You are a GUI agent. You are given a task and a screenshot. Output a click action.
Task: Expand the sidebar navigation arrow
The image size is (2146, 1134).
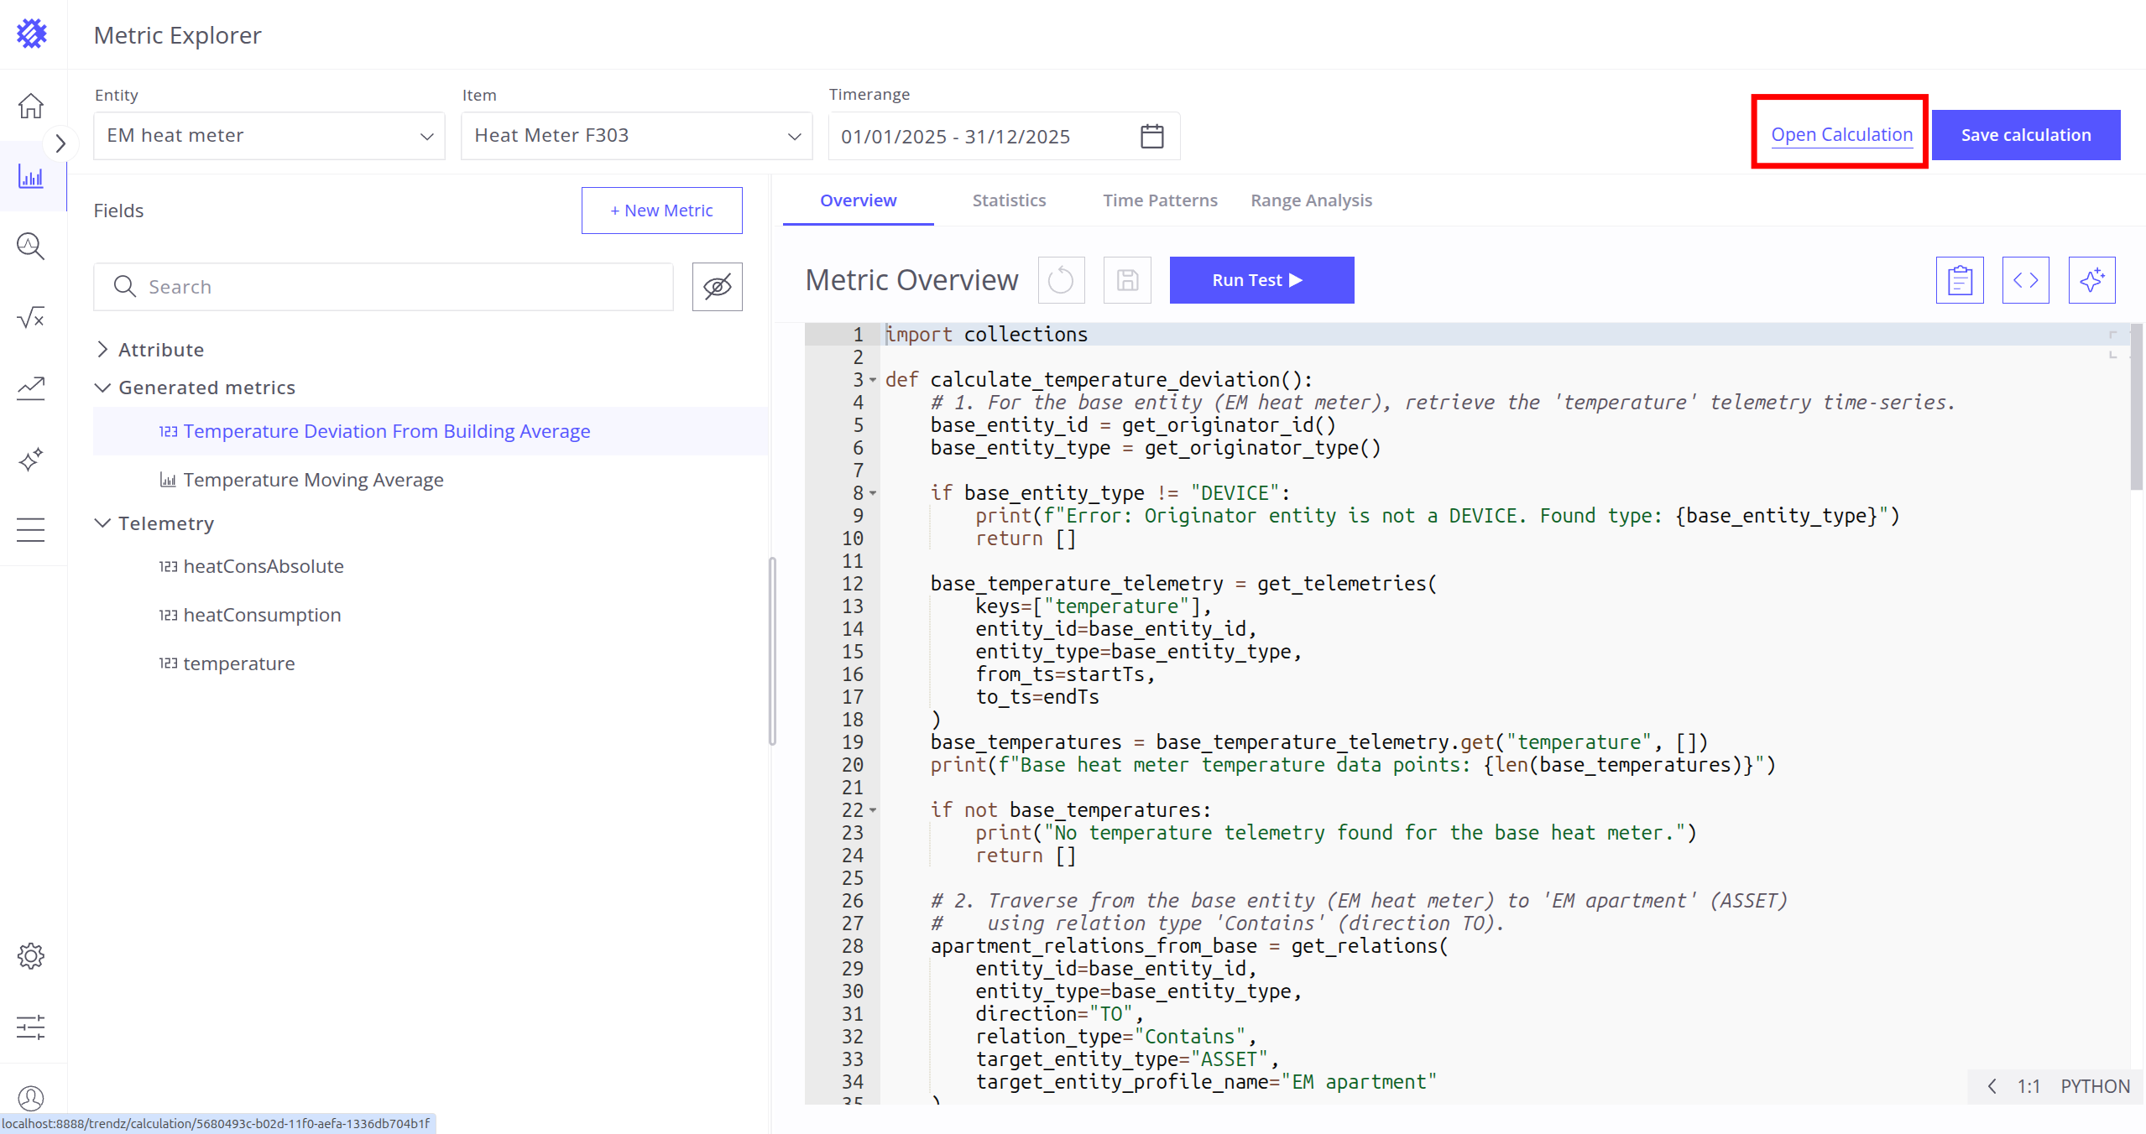pos(60,143)
